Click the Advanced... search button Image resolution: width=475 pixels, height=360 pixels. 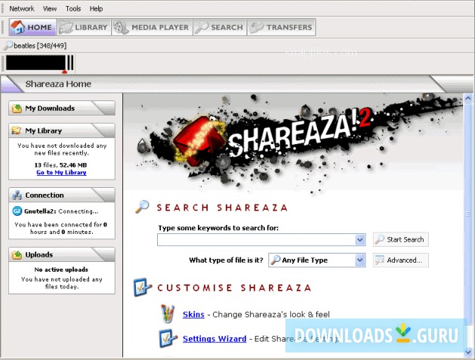point(400,260)
